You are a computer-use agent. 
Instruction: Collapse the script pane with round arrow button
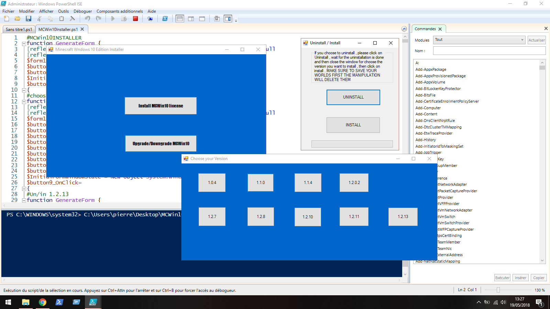pyautogui.click(x=404, y=29)
